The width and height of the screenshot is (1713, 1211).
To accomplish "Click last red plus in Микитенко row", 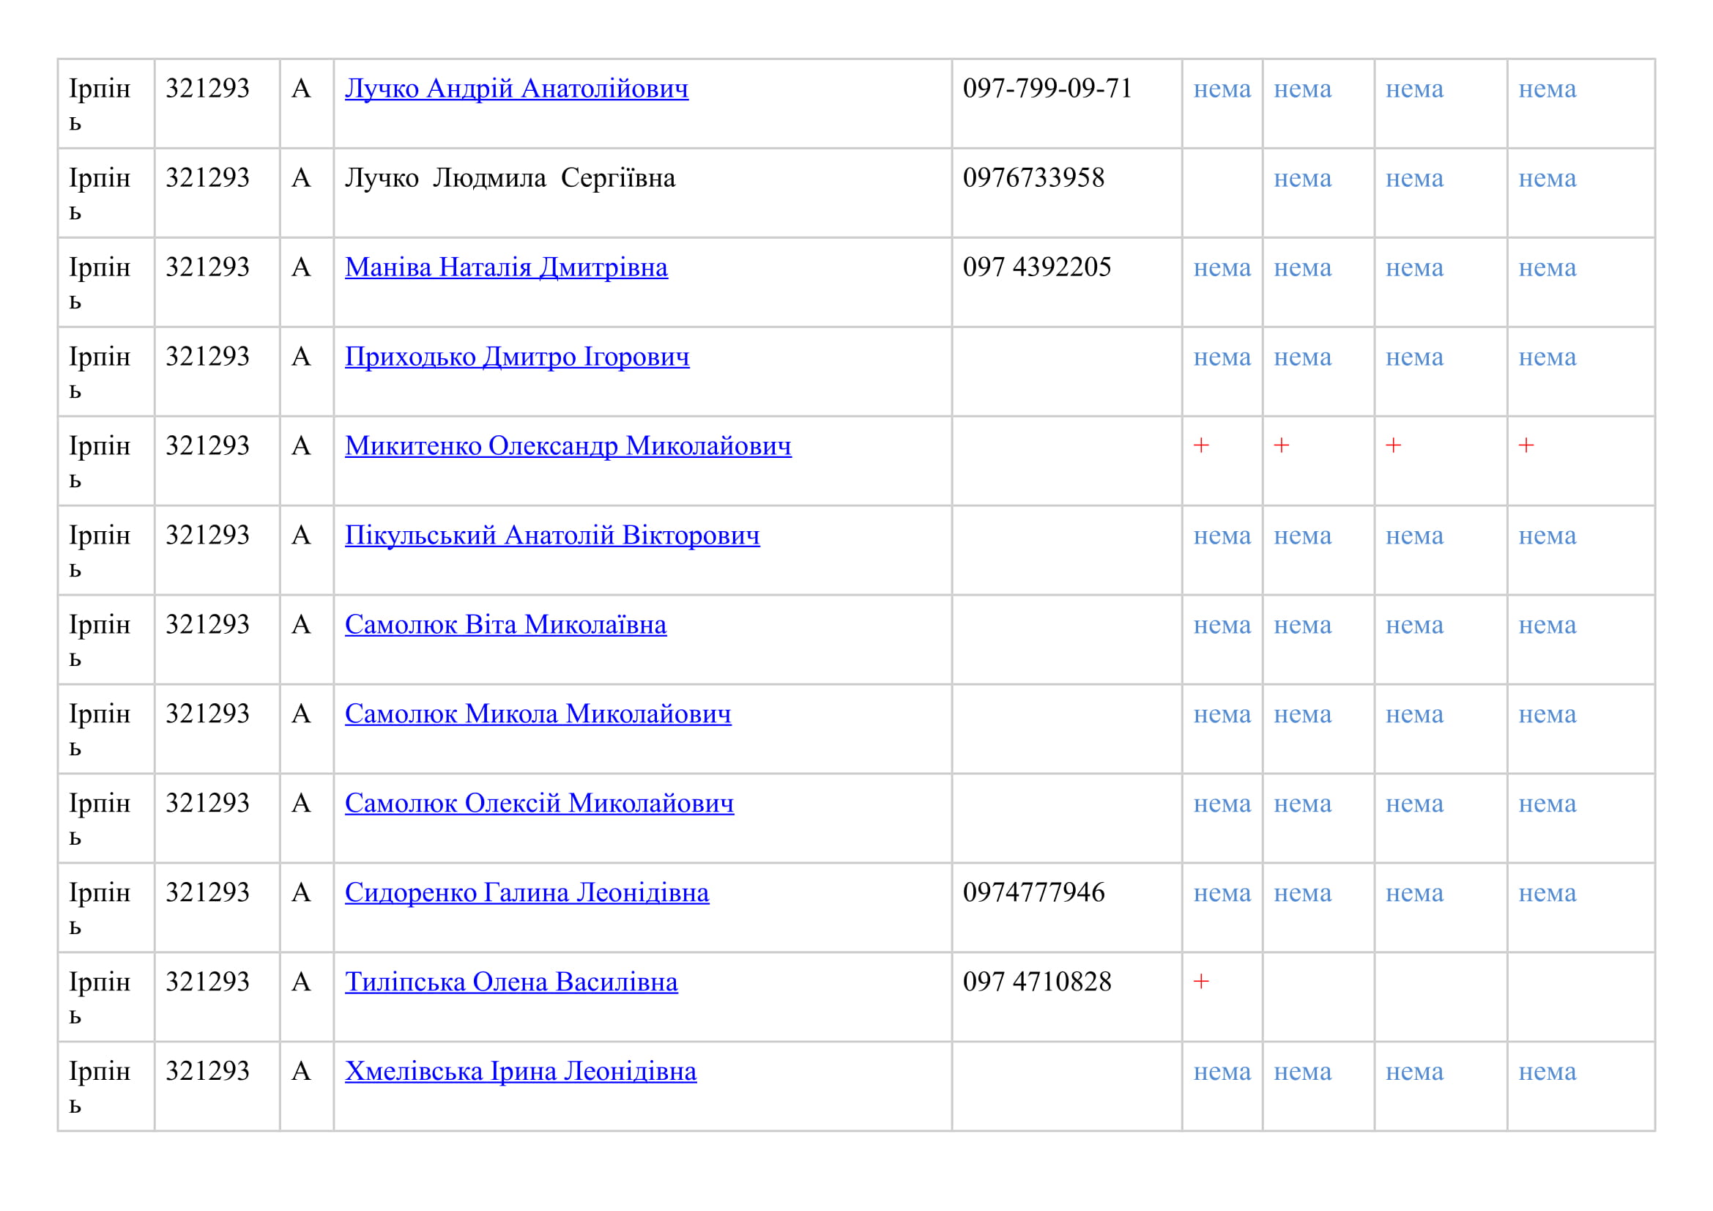I will point(1526,446).
